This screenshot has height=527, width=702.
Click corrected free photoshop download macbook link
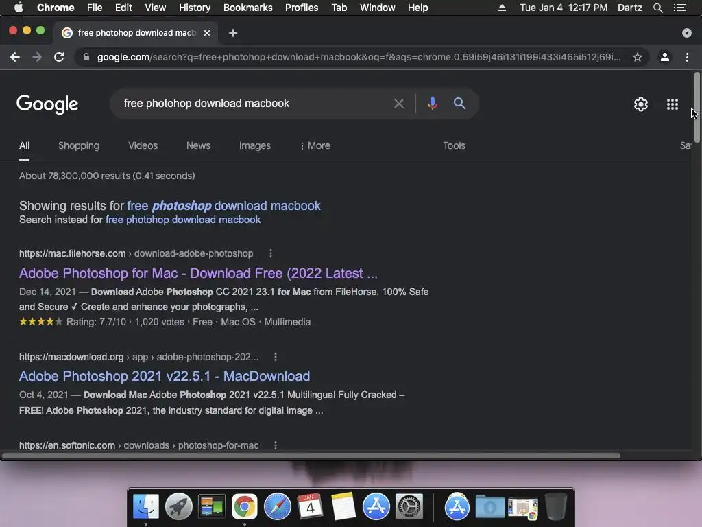pyautogui.click(x=224, y=206)
